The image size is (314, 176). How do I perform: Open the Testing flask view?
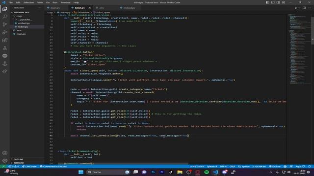5,48
